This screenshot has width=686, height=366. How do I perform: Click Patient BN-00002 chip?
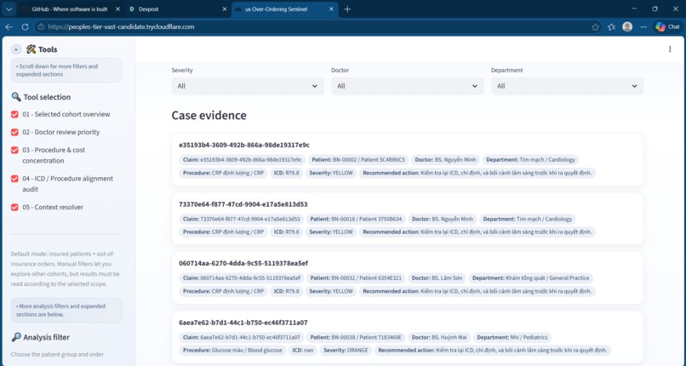point(358,160)
